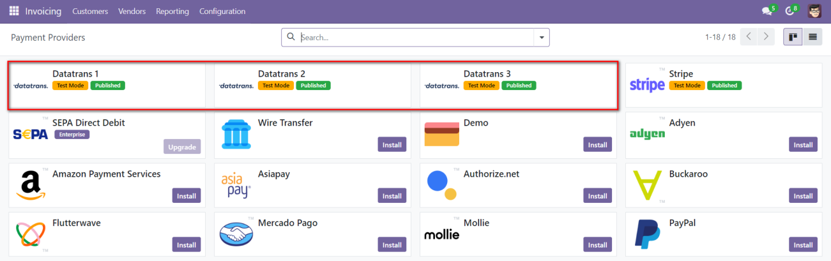Open the main apps grid menu
Screen dimensions: 831x261
tap(13, 11)
